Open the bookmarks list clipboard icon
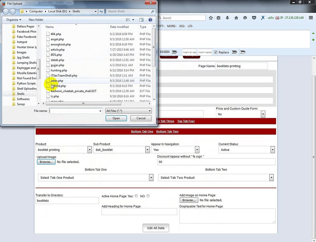This screenshot has height=242, width=316. [x=219, y=18]
